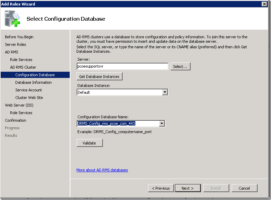
Task: Jump to Confirmation step
Action: point(16,120)
